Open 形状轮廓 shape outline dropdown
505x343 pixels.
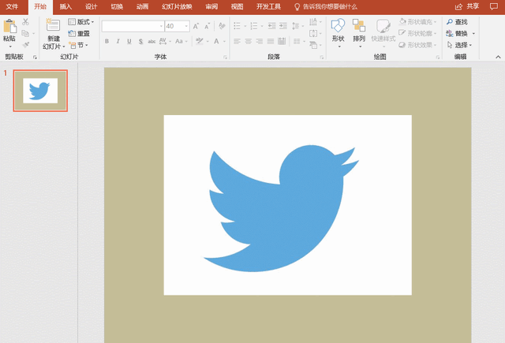pyautogui.click(x=417, y=33)
